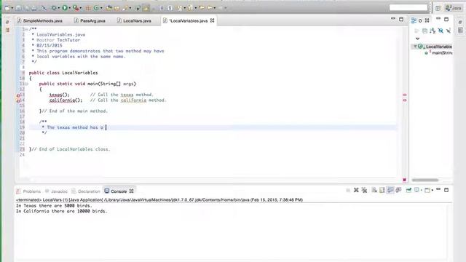Open the Declaration view tab
This screenshot has width=466, height=262.
pos(86,191)
